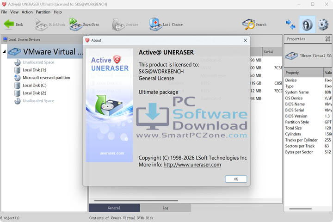This screenshot has height=222, width=333.
Task: Select the Cylinders property row
Action: [308, 134]
